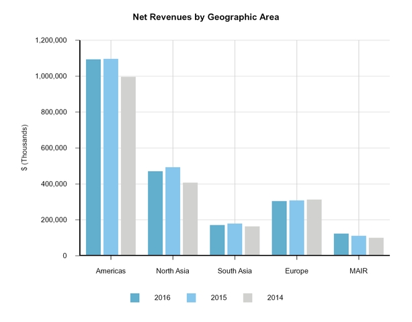Click the MAIR 2016 bar
The height and width of the screenshot is (322, 412).
[x=341, y=244]
